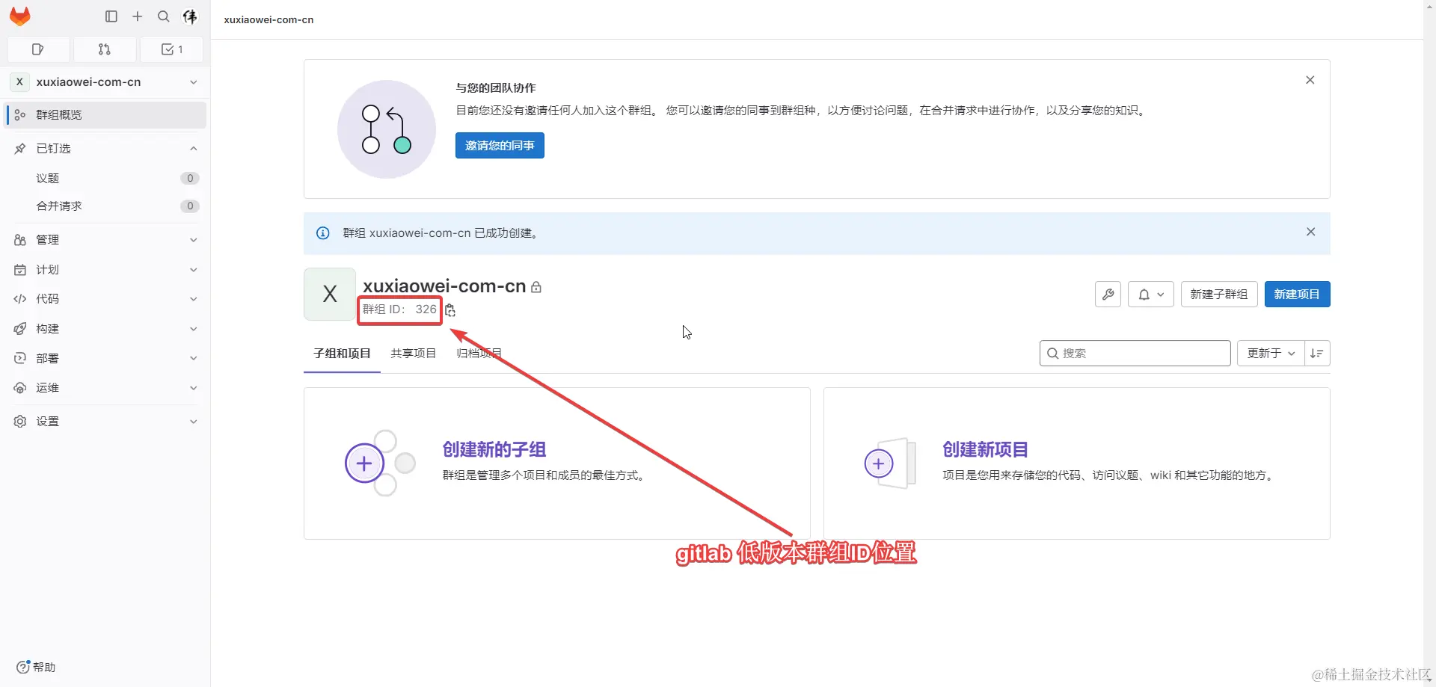Screen dimensions: 1436x687
Task: Open 群组概览 in the sidebar
Action: (x=105, y=115)
